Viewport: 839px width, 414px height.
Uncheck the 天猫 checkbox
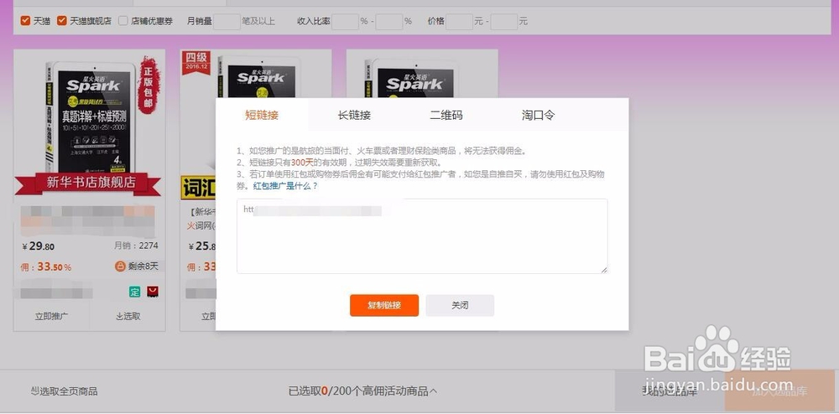(x=25, y=21)
